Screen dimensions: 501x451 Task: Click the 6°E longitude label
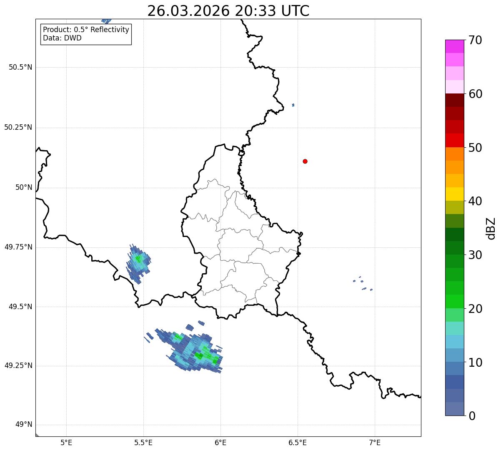click(220, 442)
